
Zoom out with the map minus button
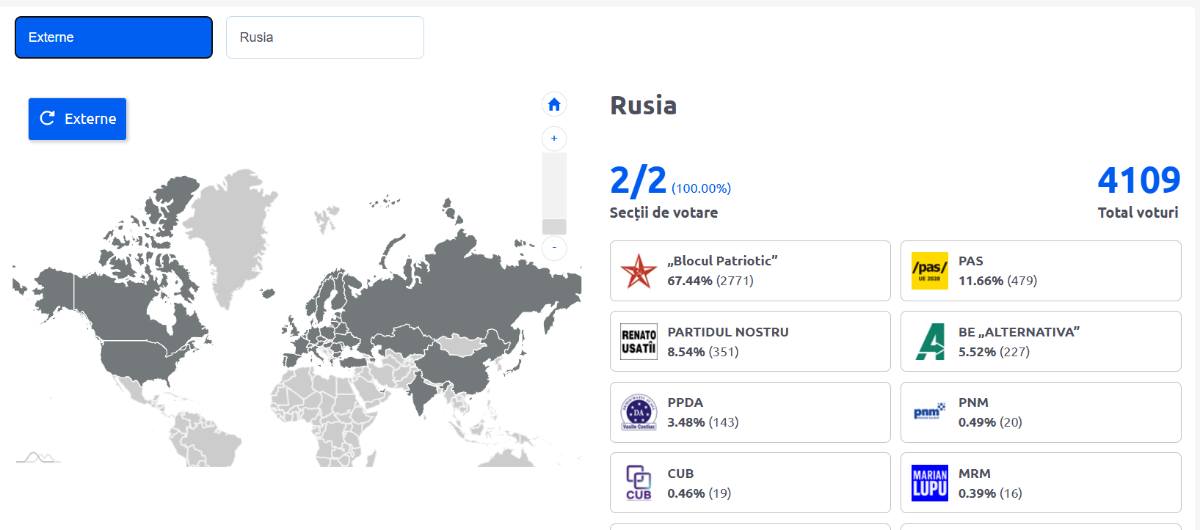[x=554, y=248]
